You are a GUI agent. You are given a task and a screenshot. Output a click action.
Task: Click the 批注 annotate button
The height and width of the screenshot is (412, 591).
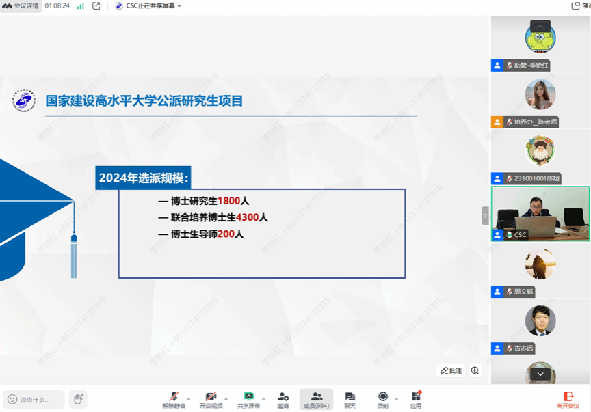point(451,370)
